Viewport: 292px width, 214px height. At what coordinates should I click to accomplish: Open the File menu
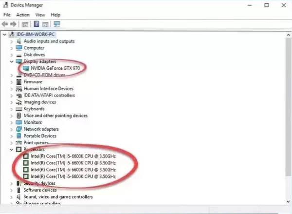(x=7, y=15)
